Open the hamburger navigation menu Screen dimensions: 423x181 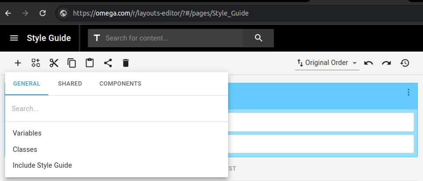tap(14, 38)
